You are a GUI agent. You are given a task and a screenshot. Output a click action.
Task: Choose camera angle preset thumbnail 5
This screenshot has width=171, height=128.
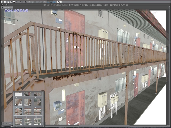pyautogui.click(x=38, y=101)
